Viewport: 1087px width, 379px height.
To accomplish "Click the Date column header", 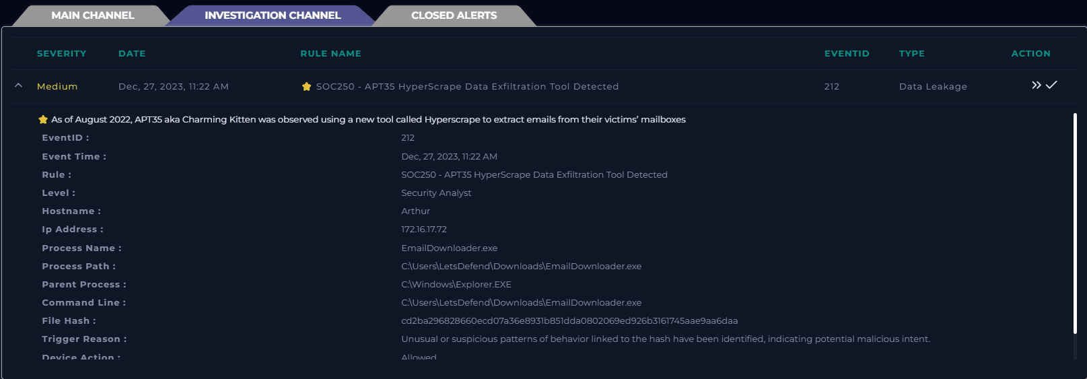I will click(132, 53).
